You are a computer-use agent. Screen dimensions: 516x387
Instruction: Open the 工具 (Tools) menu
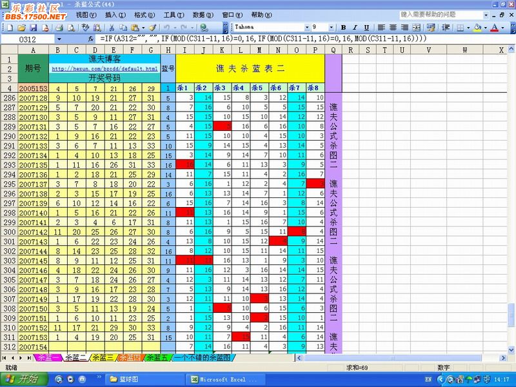174,15
